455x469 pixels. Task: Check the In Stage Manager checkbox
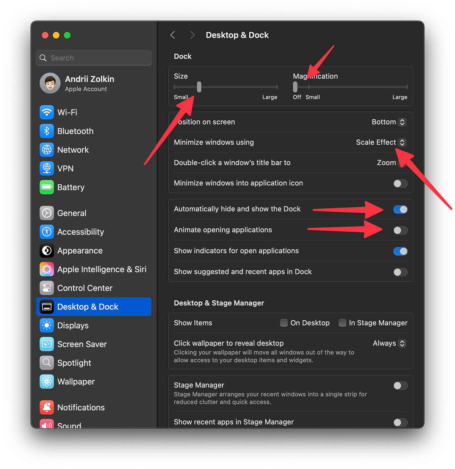(x=342, y=323)
